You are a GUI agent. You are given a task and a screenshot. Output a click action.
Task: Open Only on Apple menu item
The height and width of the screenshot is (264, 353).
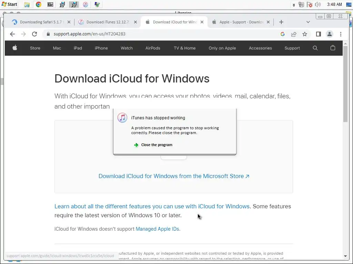(222, 48)
